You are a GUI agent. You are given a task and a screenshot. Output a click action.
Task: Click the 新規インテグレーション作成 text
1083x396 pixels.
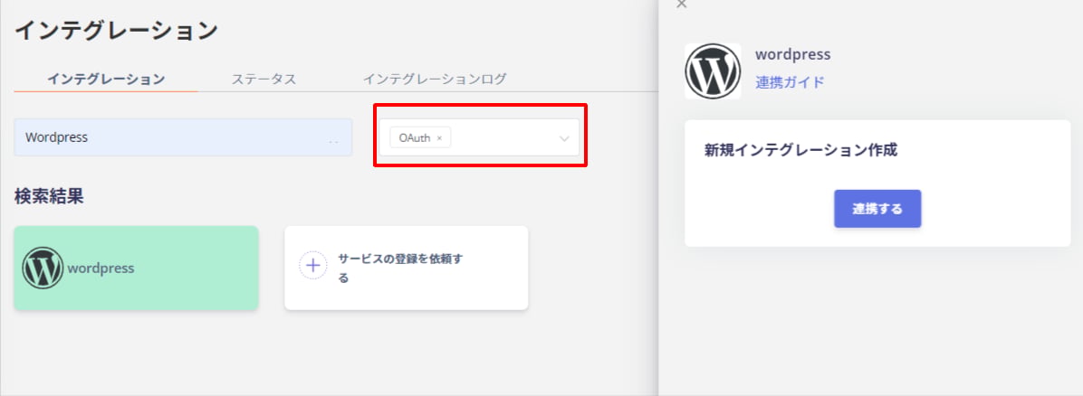tap(800, 150)
